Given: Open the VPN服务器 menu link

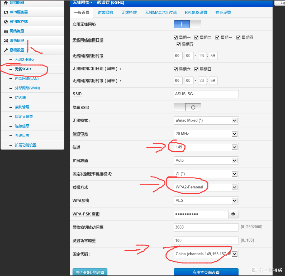Looking at the screenshot, I should [x=19, y=12].
